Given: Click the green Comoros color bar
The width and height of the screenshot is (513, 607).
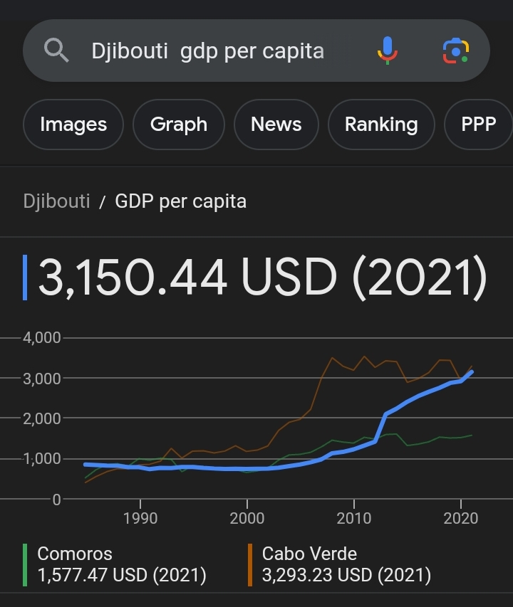Looking at the screenshot, I should (x=25, y=565).
